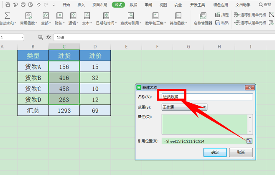Click the 备注 scrollbar up arrow
Viewport: 275px width, 175px height.
click(250, 117)
